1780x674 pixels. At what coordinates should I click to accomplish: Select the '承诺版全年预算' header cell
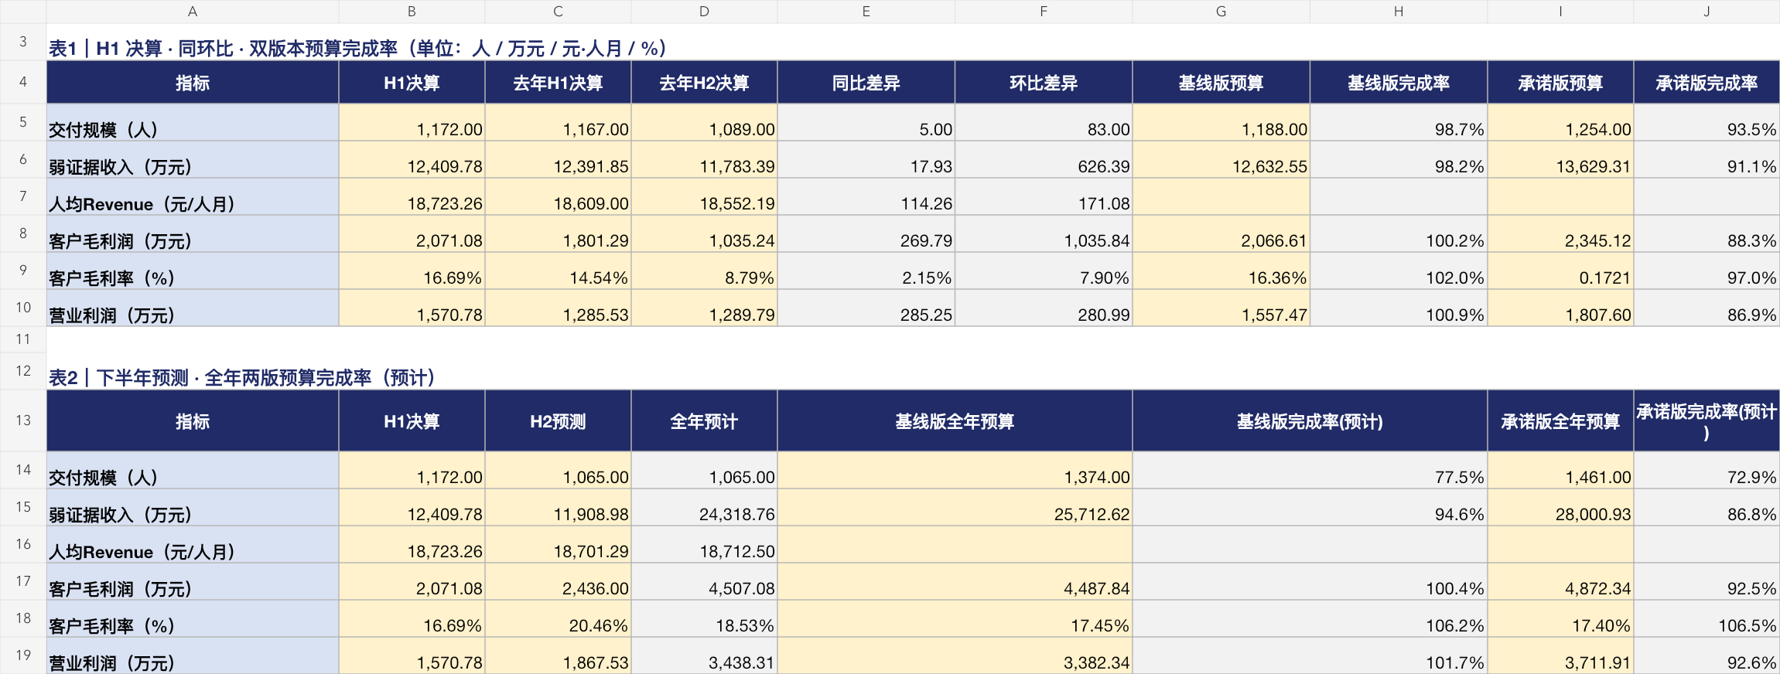1561,421
